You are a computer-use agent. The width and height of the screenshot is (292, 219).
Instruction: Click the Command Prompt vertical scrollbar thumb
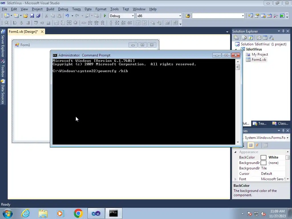(238, 67)
